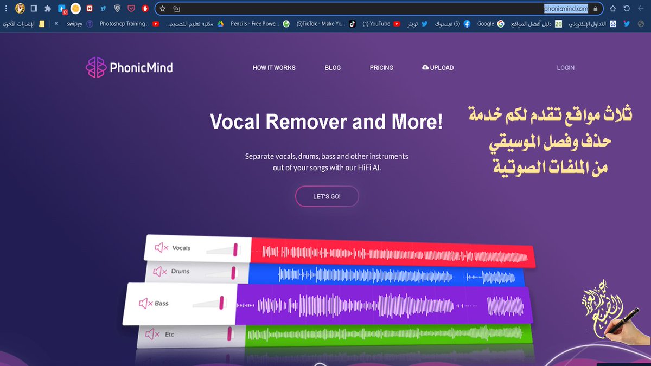The height and width of the screenshot is (366, 651).
Task: Click UPLOAD in the navigation bar
Action: click(x=438, y=68)
